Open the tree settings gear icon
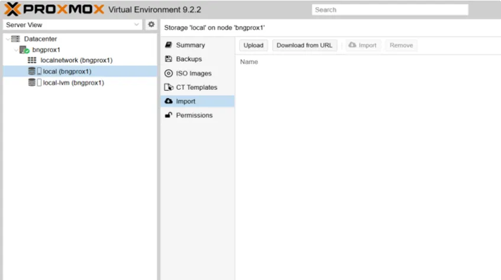Screen dimensions: 501x280 (151, 25)
